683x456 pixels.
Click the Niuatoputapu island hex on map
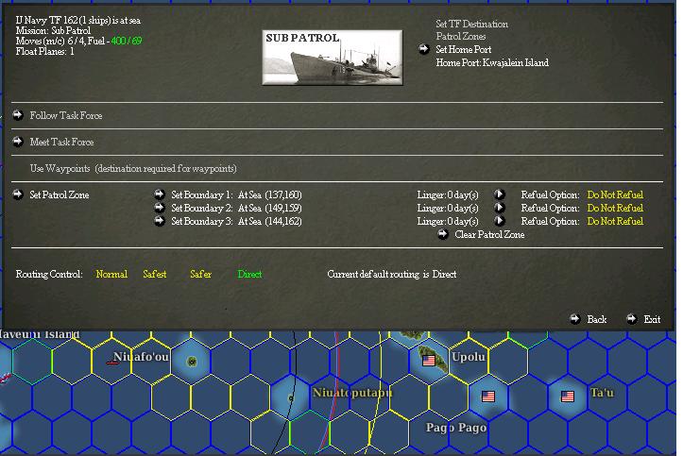(x=291, y=397)
